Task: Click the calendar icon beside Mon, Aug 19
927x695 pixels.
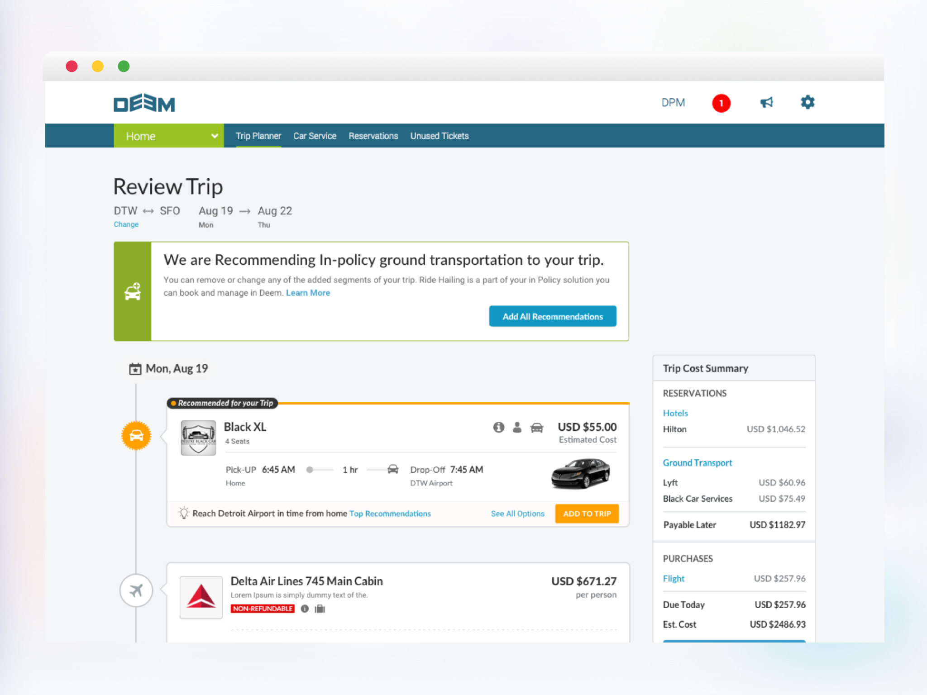Action: point(135,369)
